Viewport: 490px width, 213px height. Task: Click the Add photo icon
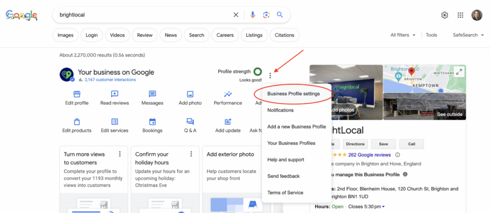coord(190,94)
